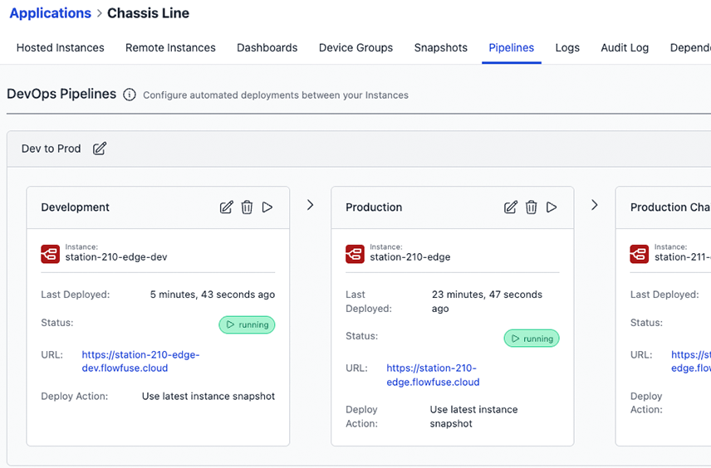Delete the Production stage
The width and height of the screenshot is (711, 468).
pos(531,207)
